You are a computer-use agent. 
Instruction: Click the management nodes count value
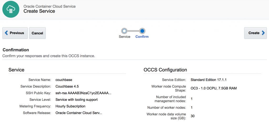coord(192,99)
